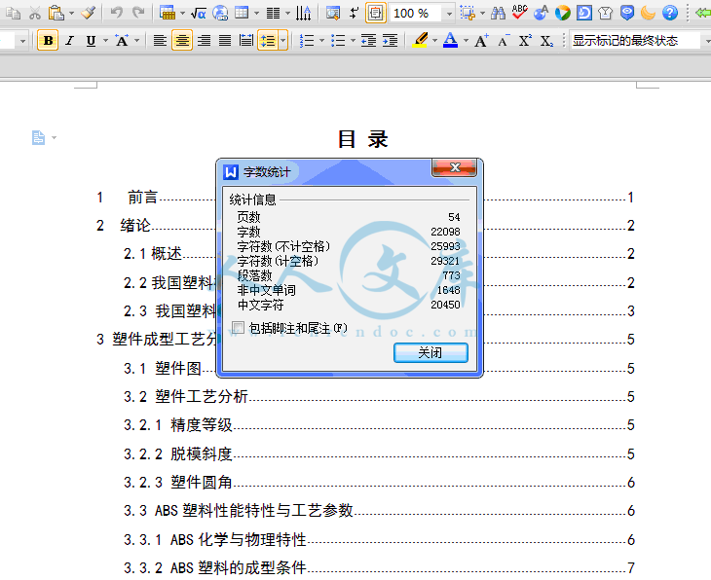Select the Format Painter brush
This screenshot has height=580, width=711.
pyautogui.click(x=88, y=13)
